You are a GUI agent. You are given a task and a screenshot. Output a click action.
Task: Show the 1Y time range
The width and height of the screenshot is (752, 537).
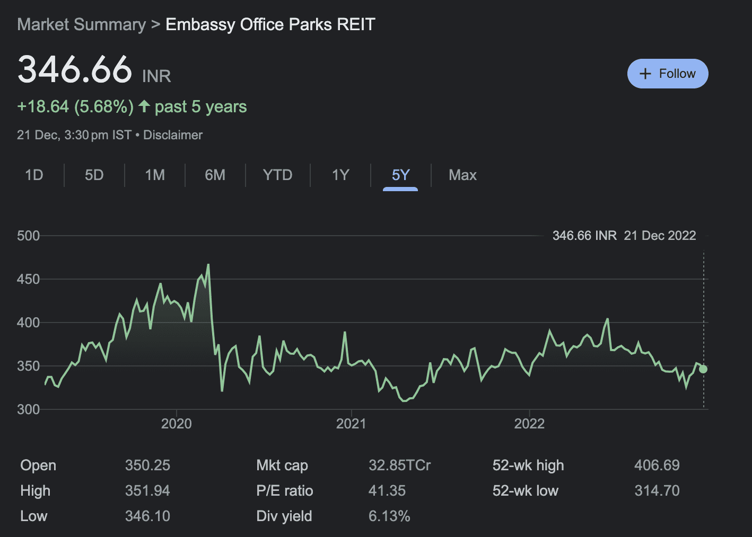coord(340,175)
